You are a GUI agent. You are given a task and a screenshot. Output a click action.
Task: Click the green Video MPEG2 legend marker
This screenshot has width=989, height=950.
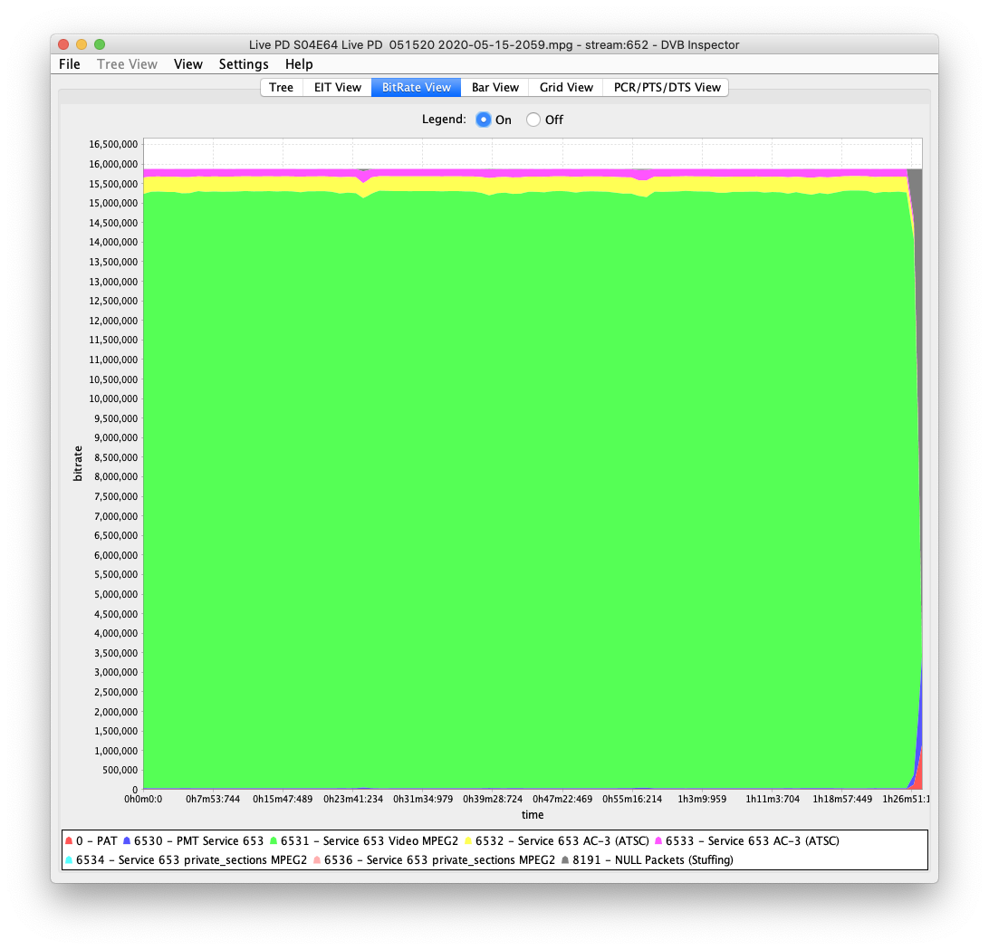(x=274, y=841)
